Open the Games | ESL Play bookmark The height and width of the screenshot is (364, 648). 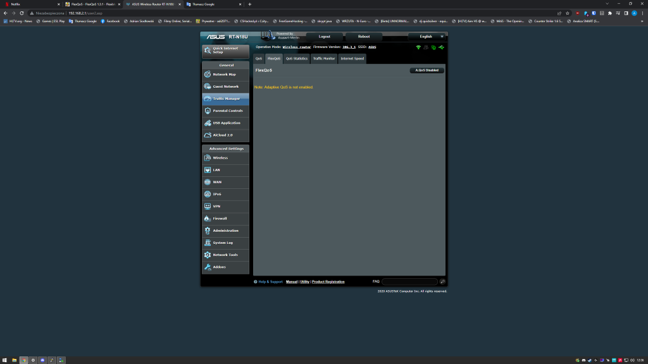[x=51, y=21]
